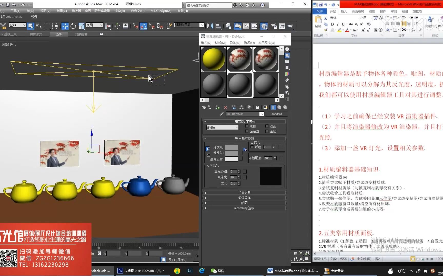Viewport: 443px width, 276px height.
Task: Open the Material Editor toolbar icon
Action: coord(264,26)
